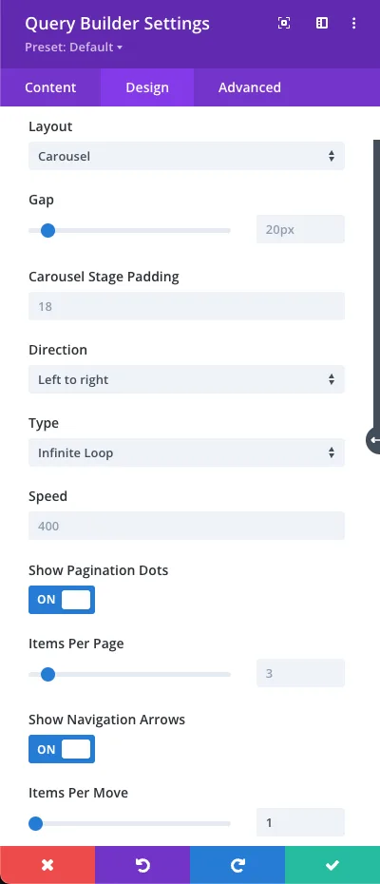
Task: Open the Layout dropdown showing Carousel
Action: click(186, 156)
